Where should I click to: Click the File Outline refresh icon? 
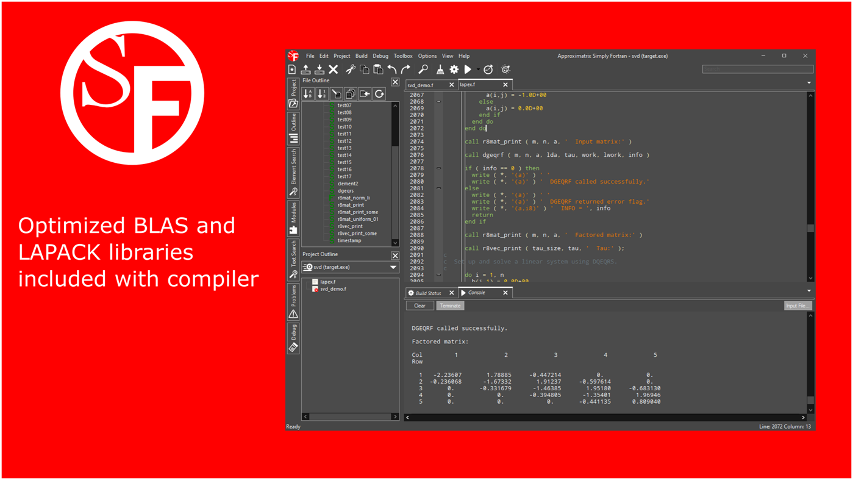[379, 94]
